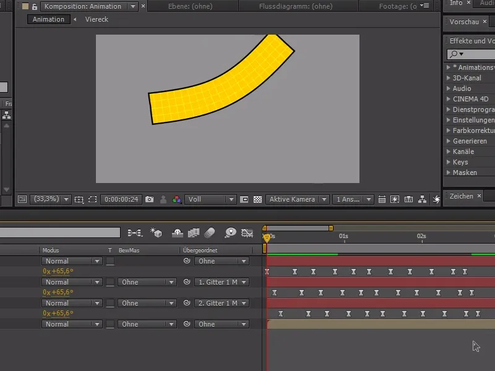Open the Voll resolution dropdown

(210, 199)
